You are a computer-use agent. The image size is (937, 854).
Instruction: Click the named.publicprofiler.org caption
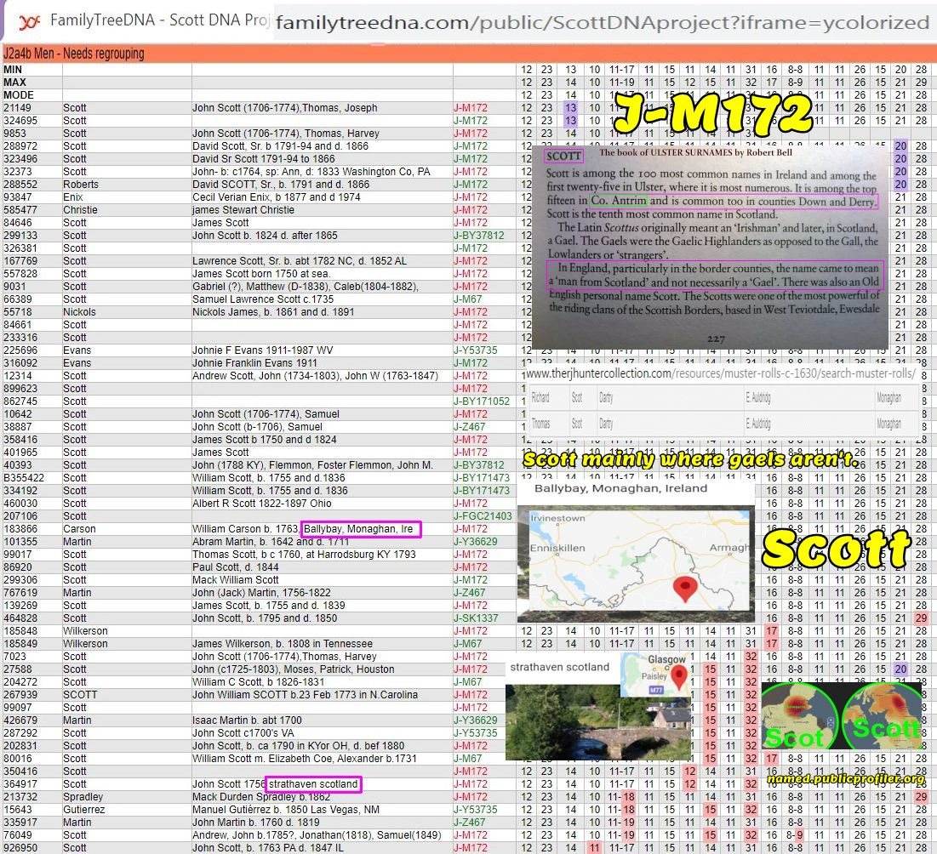pyautogui.click(x=844, y=778)
